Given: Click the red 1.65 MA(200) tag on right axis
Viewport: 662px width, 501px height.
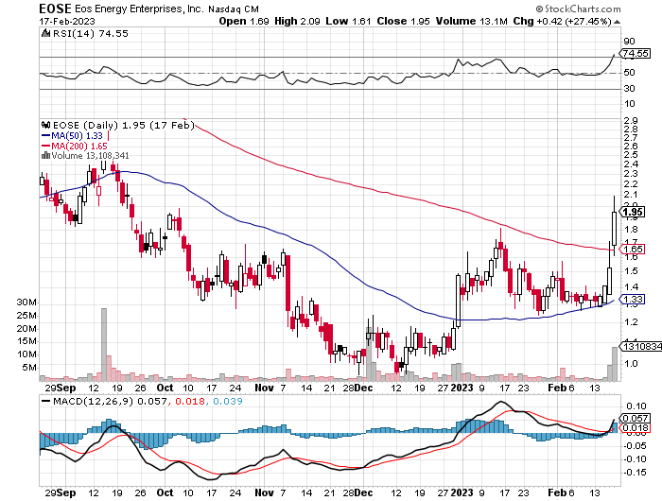Looking at the screenshot, I should [632, 249].
